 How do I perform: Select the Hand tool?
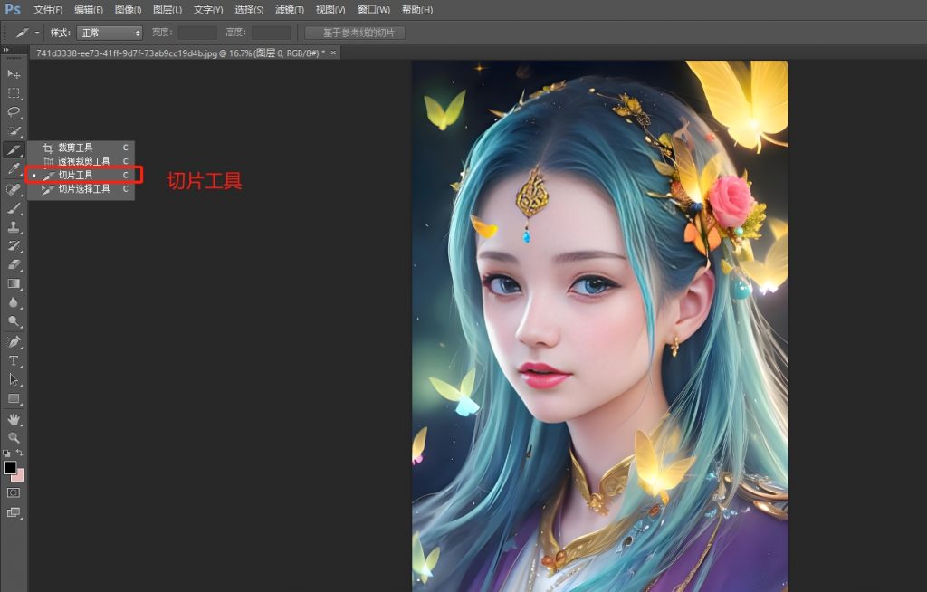[14, 419]
